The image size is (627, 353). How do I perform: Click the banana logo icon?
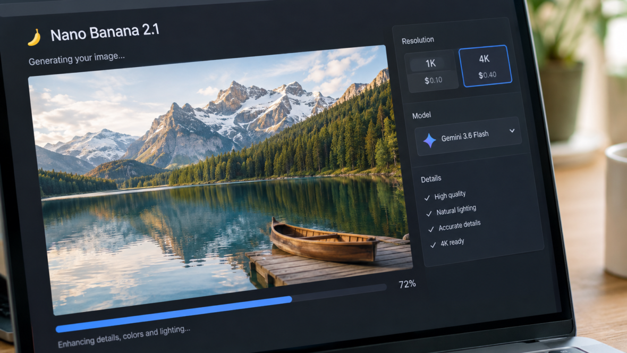35,38
